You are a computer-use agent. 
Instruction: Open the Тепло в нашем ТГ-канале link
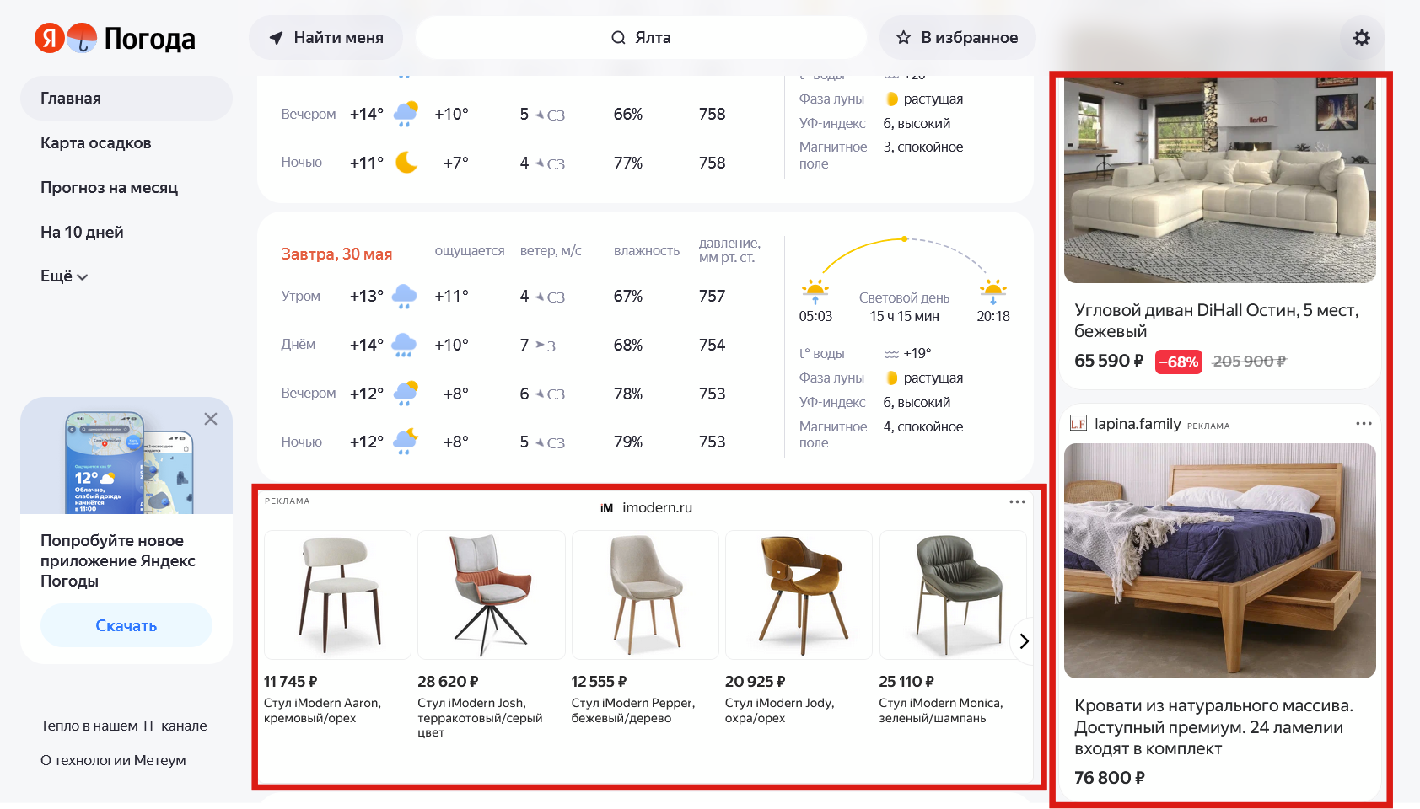[124, 726]
